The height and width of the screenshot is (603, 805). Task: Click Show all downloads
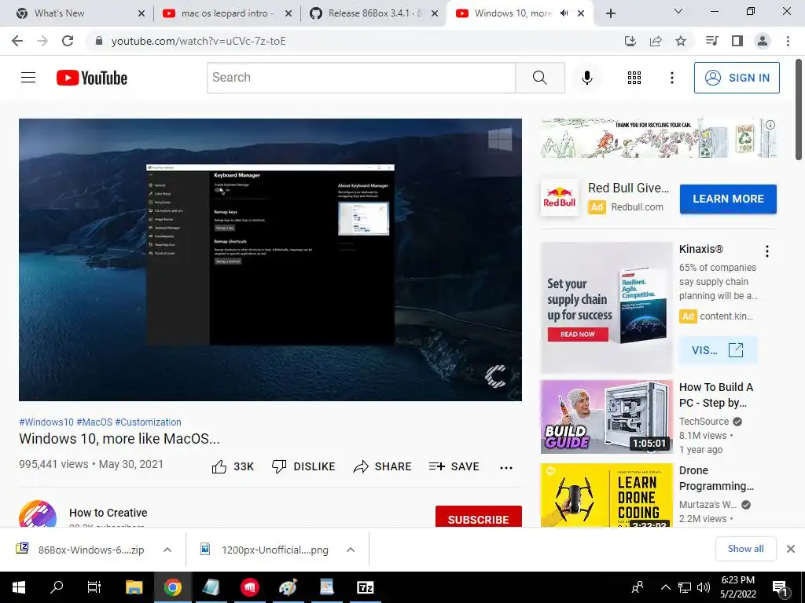(745, 549)
